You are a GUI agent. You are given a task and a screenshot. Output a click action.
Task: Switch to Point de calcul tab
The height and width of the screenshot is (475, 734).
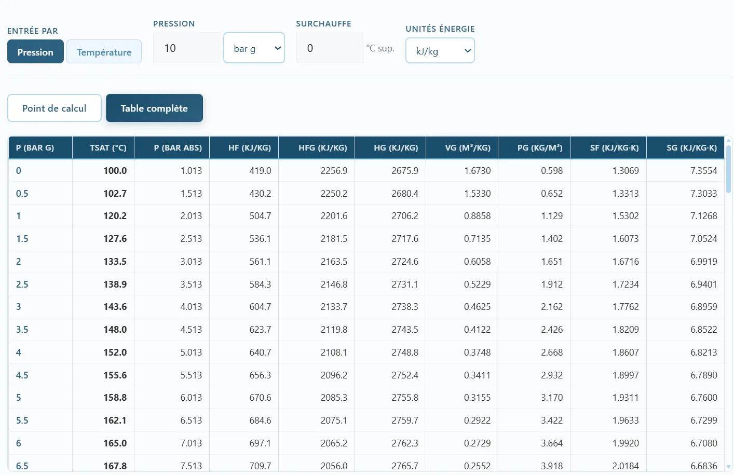pos(55,108)
